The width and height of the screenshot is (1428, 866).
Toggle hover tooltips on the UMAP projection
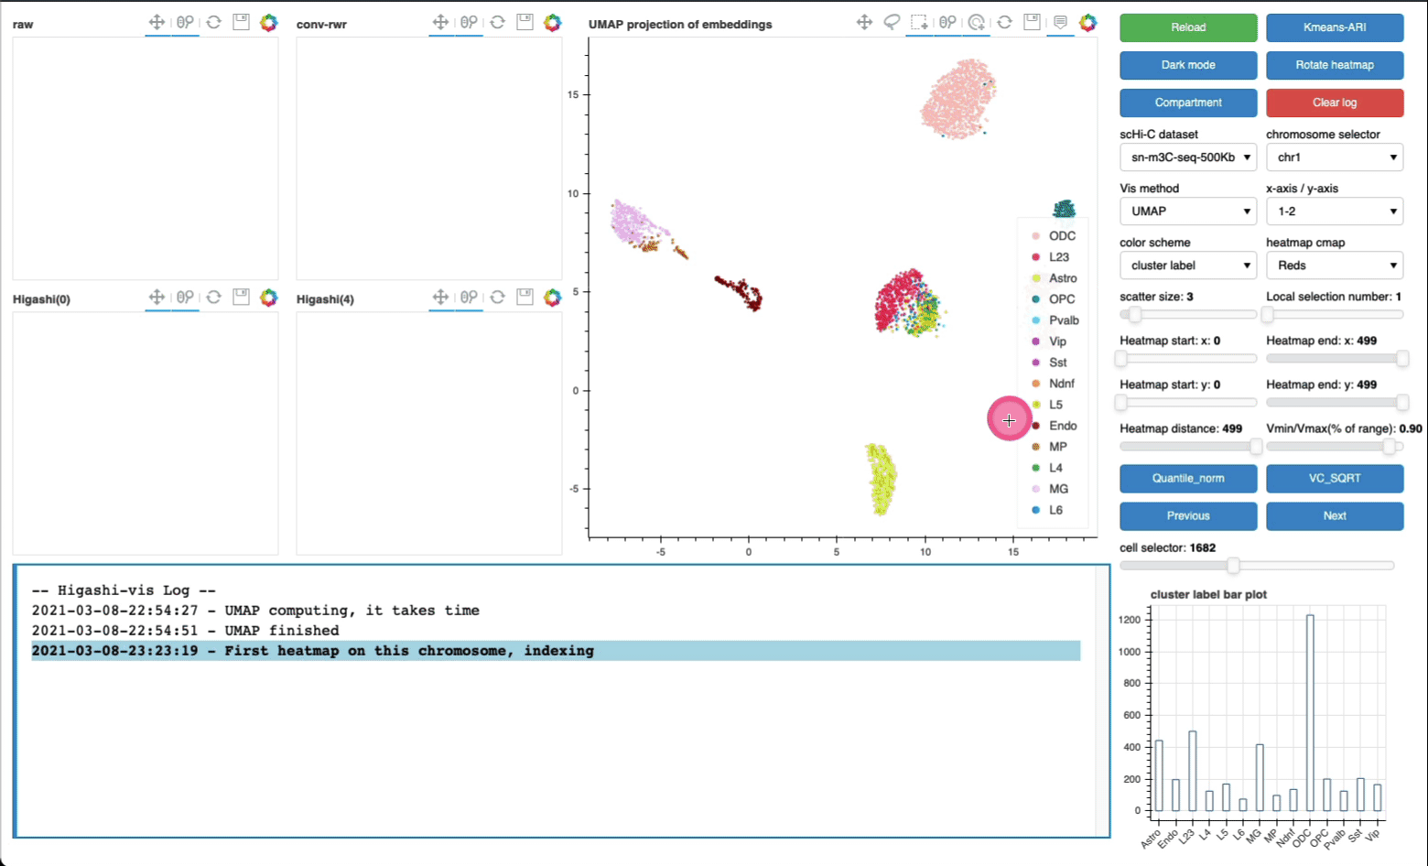tap(1059, 22)
